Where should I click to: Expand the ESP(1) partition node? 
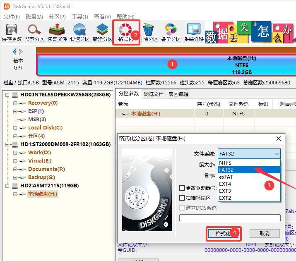15,111
